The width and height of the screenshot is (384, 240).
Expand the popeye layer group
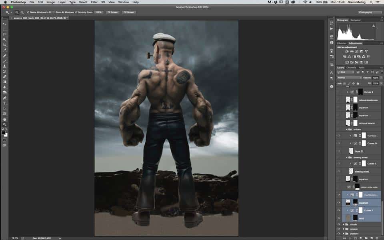344,229
